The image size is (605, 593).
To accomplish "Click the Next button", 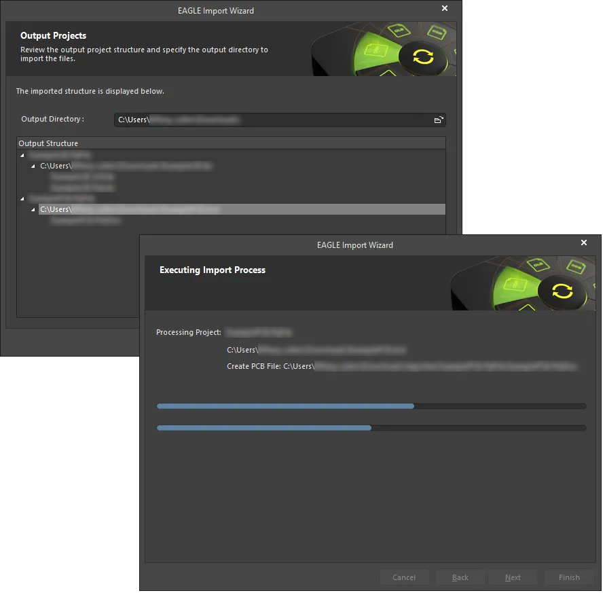I will [x=513, y=577].
